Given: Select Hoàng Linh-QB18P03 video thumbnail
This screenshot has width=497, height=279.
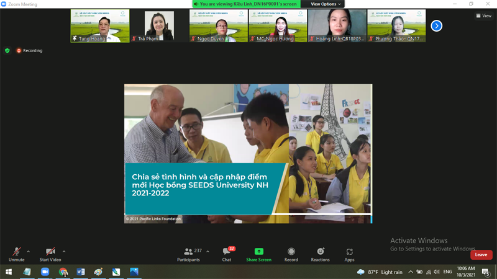Looking at the screenshot, I should [337, 25].
